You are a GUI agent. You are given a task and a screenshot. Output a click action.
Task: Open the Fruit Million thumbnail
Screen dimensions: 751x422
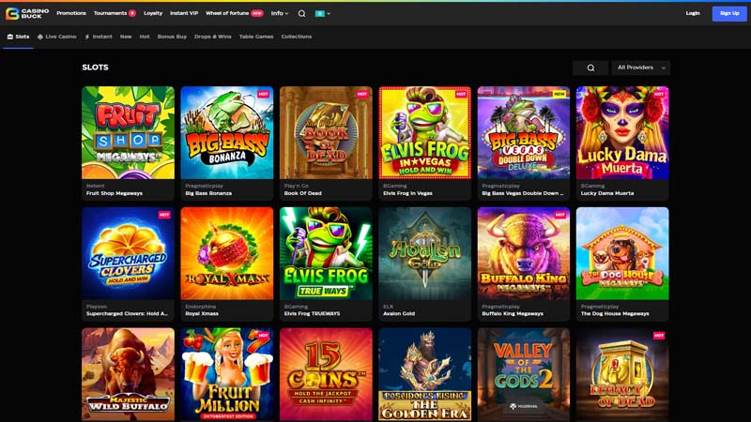click(227, 374)
